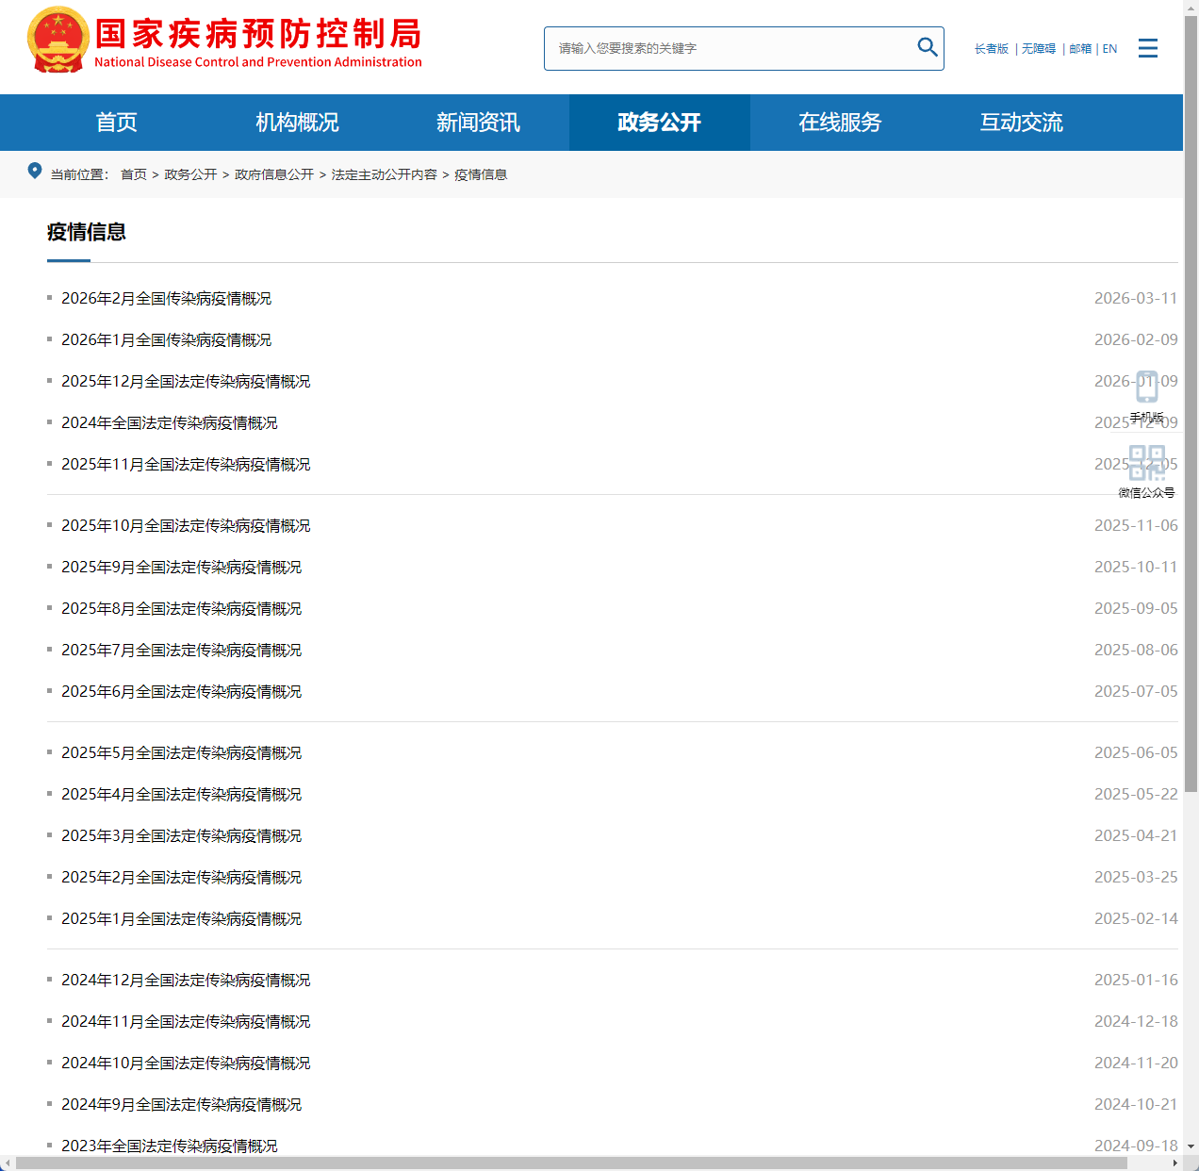The height and width of the screenshot is (1171, 1199).
Task: Show 微信公众号 QR code icon
Action: pos(1146,461)
